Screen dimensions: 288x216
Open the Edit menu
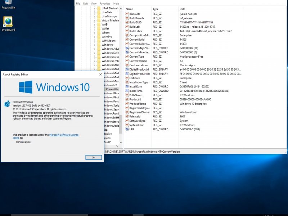click(x=85, y=4)
